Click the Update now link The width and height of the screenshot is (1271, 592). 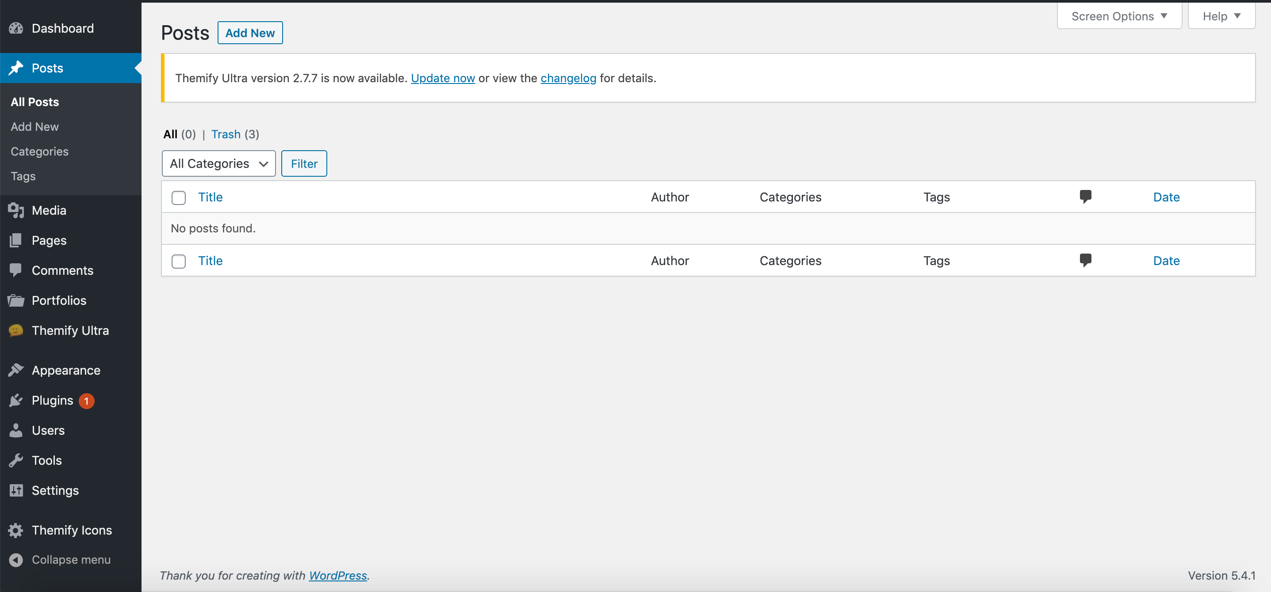click(443, 78)
